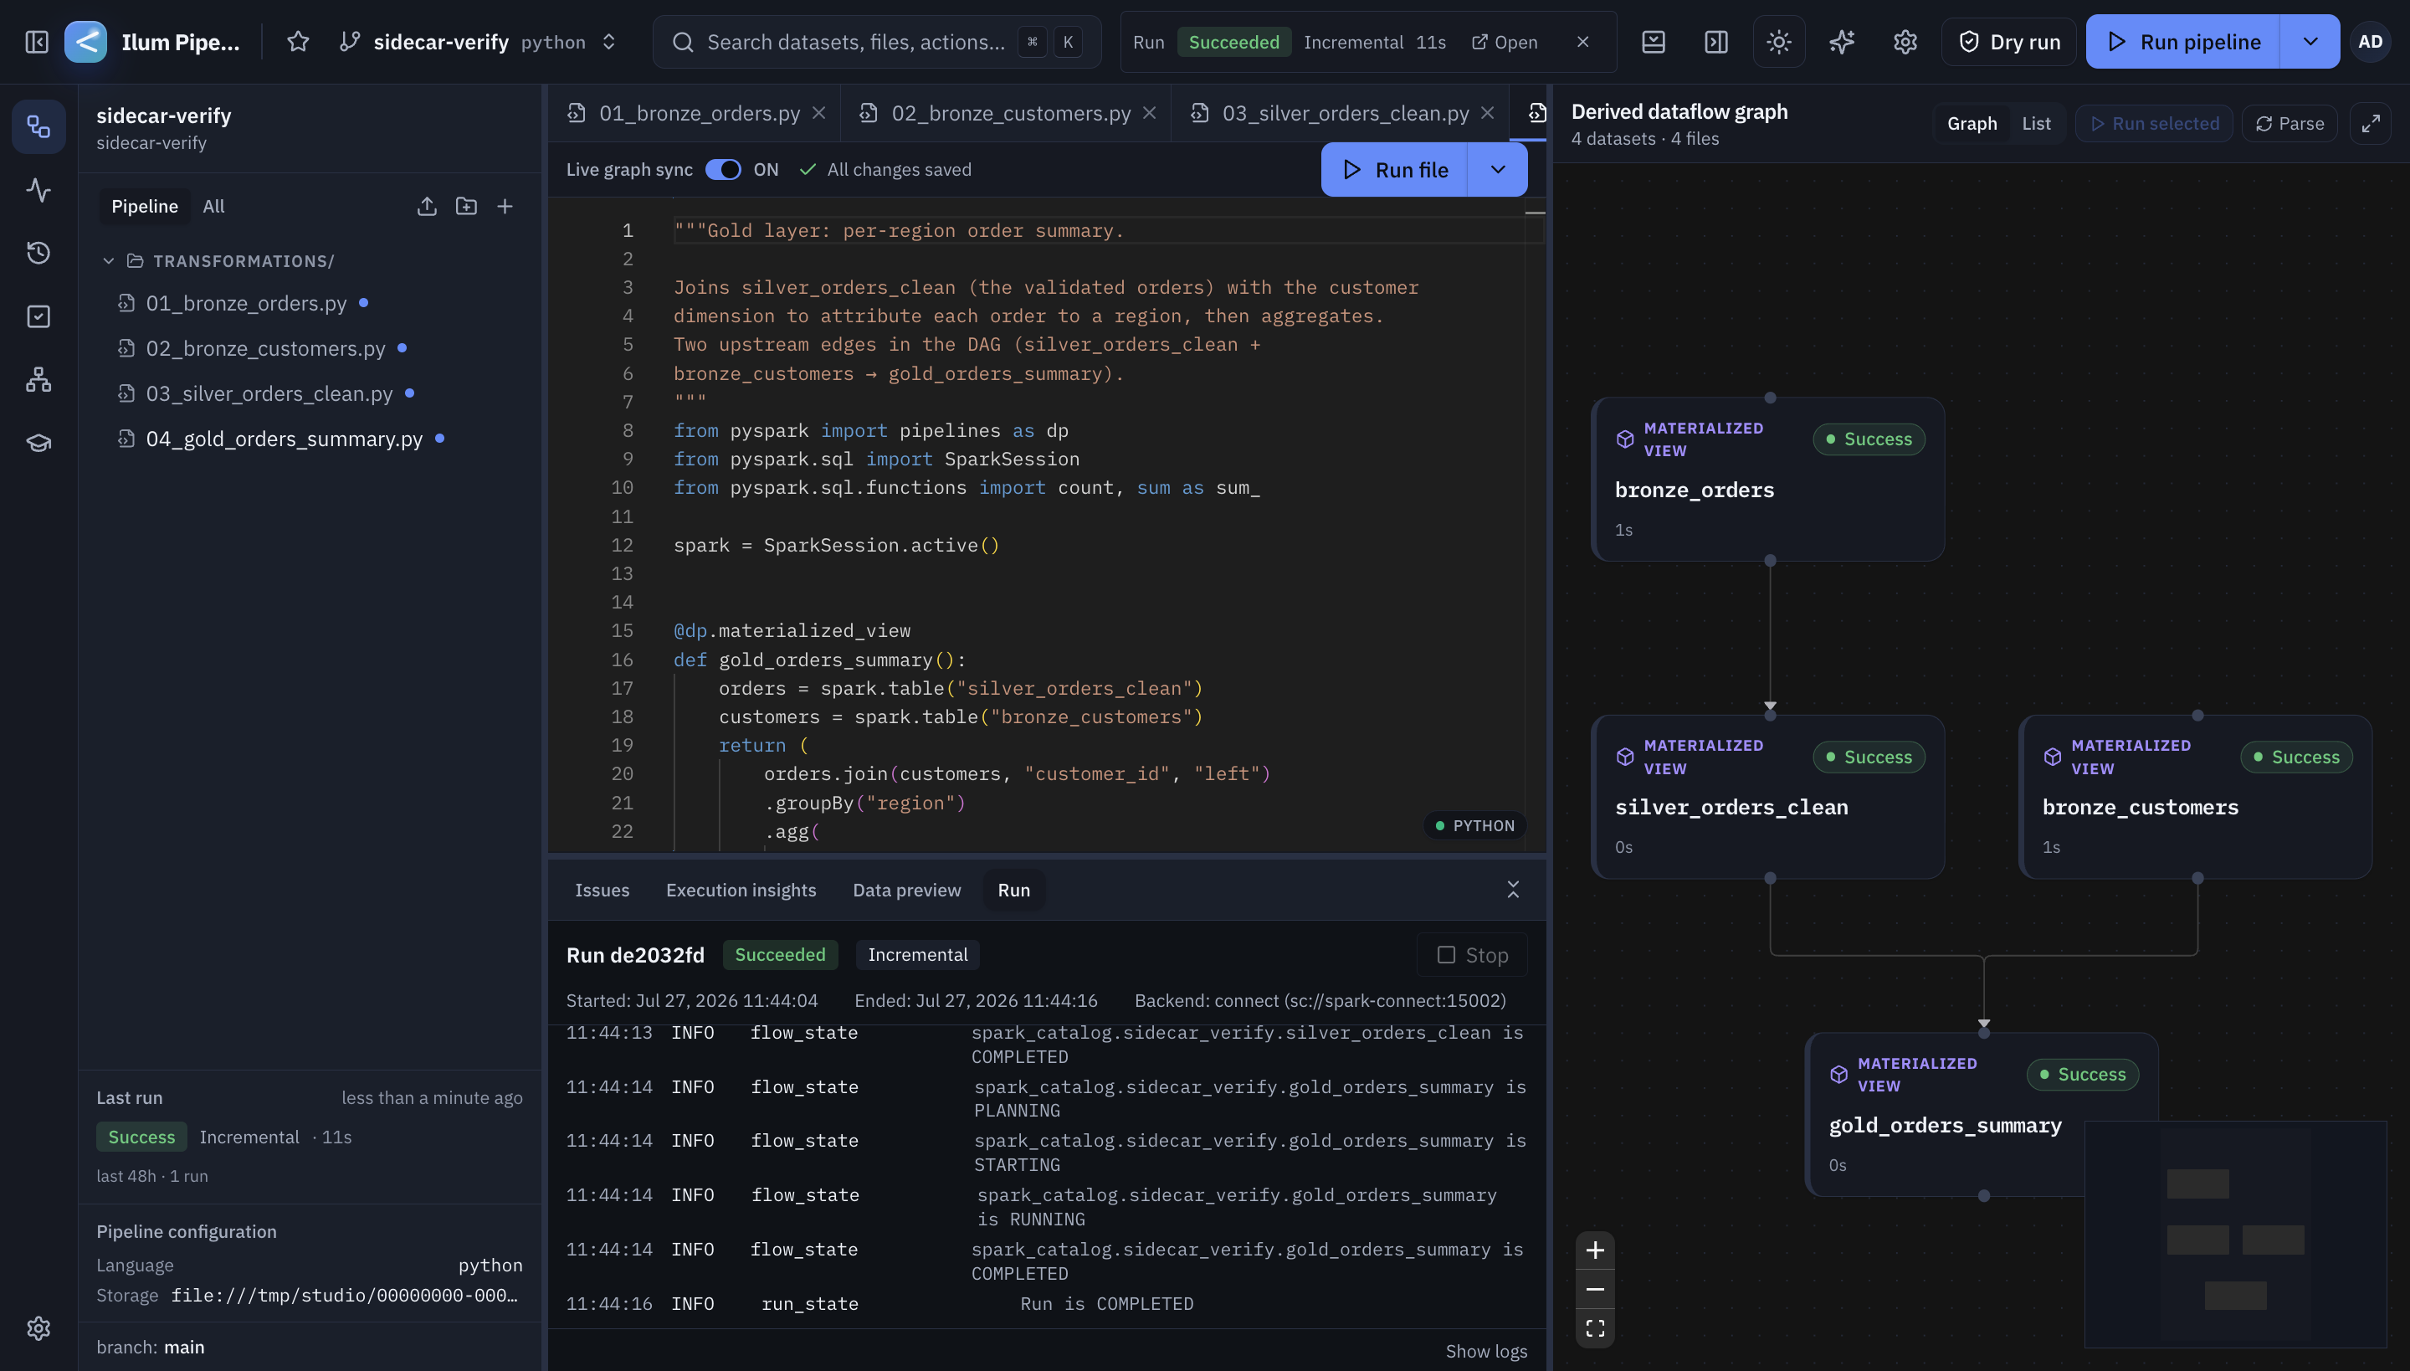Fit the dataflow graph to view
The height and width of the screenshot is (1371, 2410).
tap(1595, 1327)
